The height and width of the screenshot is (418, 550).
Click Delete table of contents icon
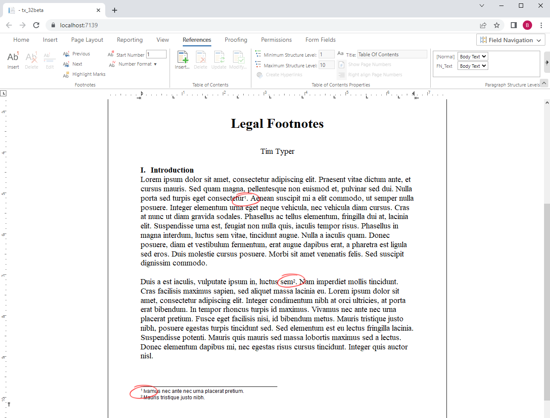[201, 60]
